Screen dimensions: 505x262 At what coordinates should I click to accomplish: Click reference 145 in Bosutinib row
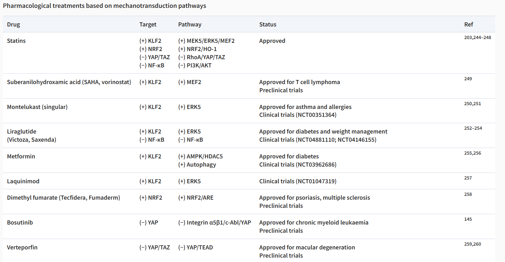click(468, 219)
